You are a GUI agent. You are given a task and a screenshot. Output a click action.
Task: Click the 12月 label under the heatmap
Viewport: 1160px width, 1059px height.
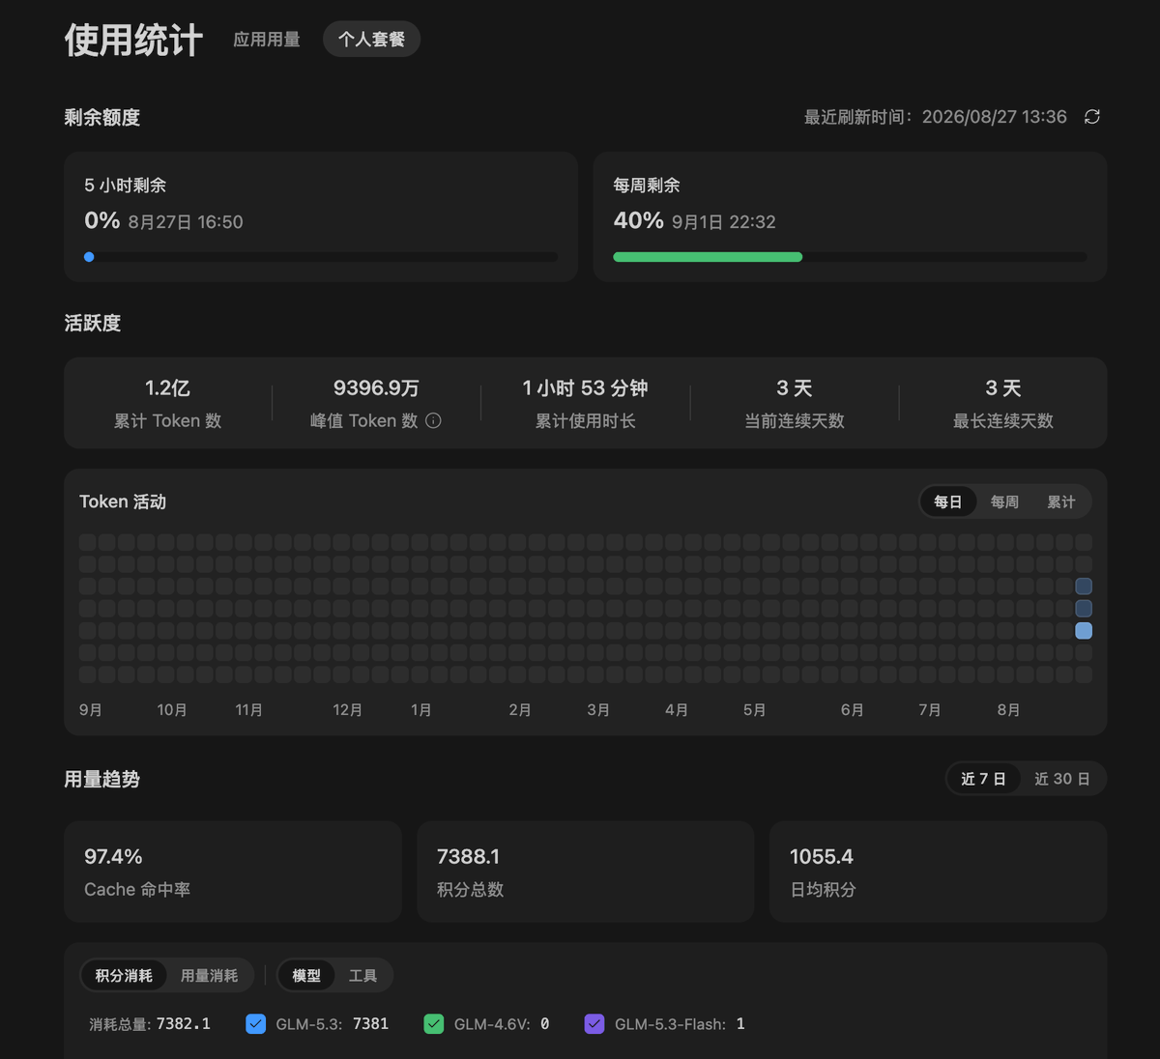[x=347, y=710]
